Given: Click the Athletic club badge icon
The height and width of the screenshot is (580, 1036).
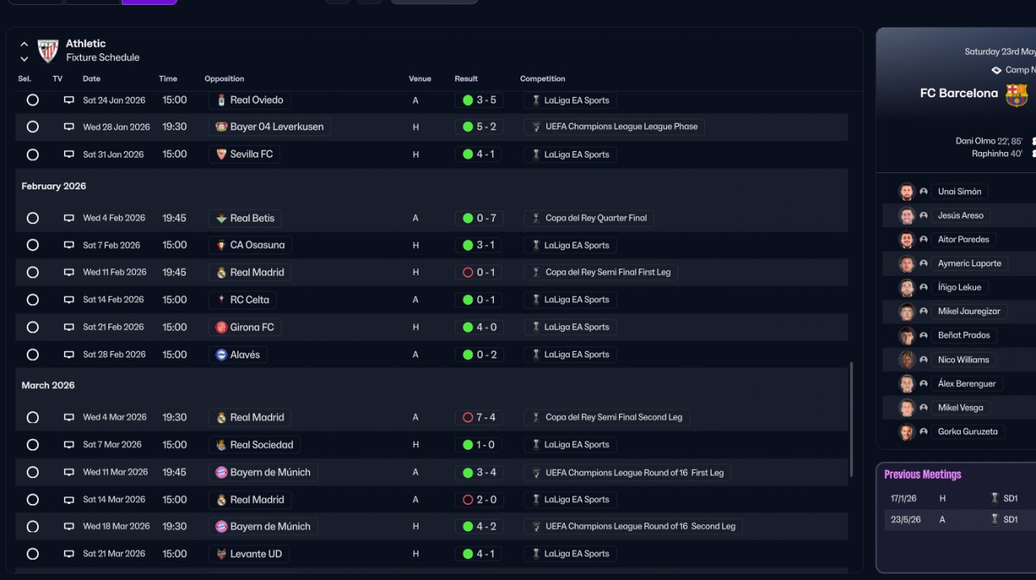Looking at the screenshot, I should (x=49, y=51).
